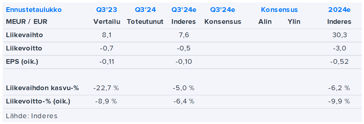This screenshot has height=124, width=364.
Task: Click the 2024e EPS value -0,52
Action: click(x=339, y=62)
